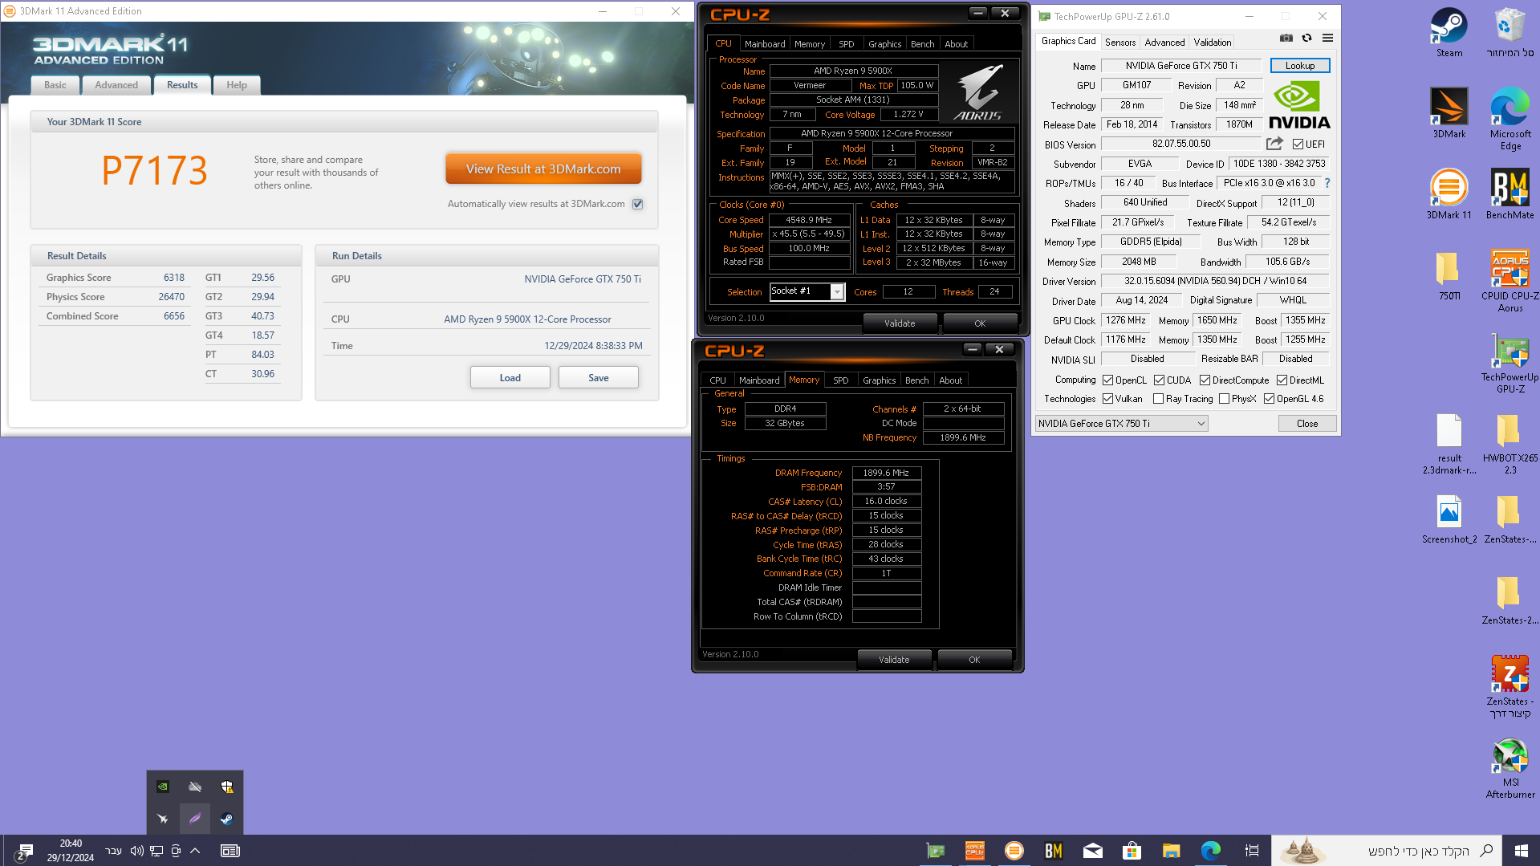
Task: Switch to the Advanced tab in 3DMark 11
Action: [116, 85]
